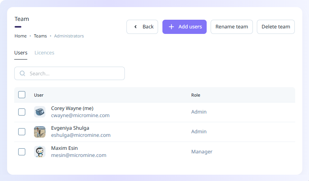Click the magnifier icon in search box
The width and height of the screenshot is (309, 181).
click(x=23, y=73)
